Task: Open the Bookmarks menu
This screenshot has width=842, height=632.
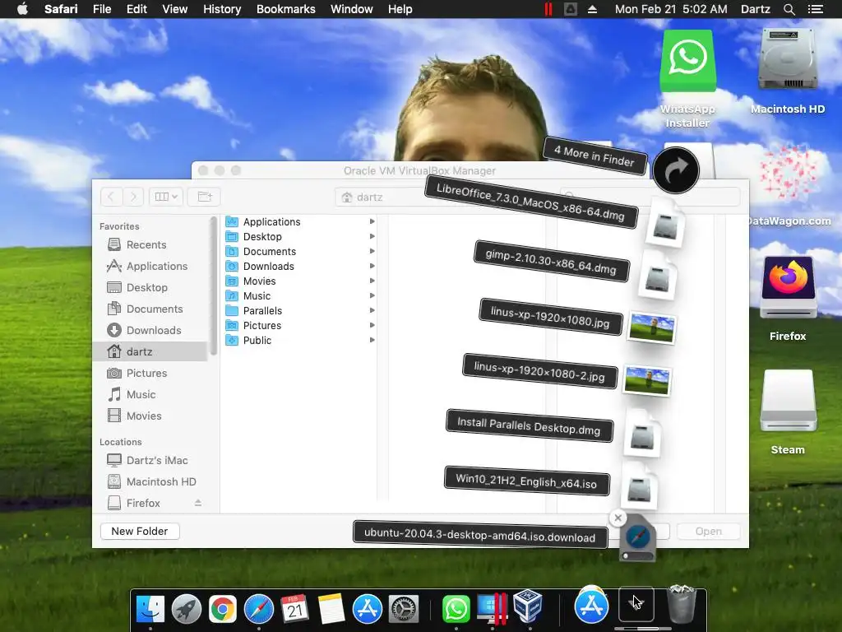Action: 285,9
